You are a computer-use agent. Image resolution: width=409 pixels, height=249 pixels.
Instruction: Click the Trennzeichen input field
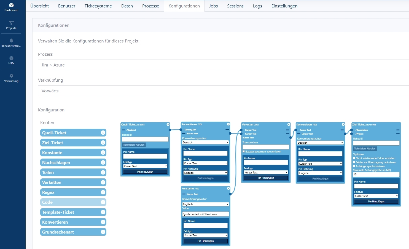(x=266, y=147)
